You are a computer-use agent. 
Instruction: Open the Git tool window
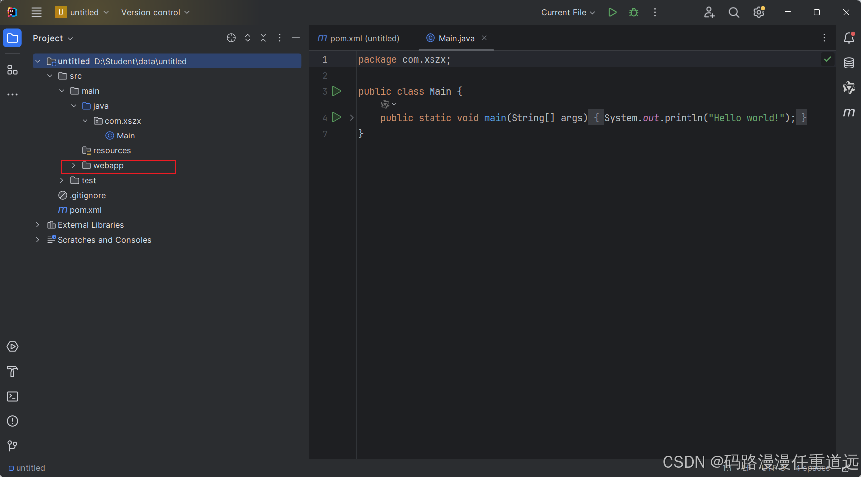12,446
